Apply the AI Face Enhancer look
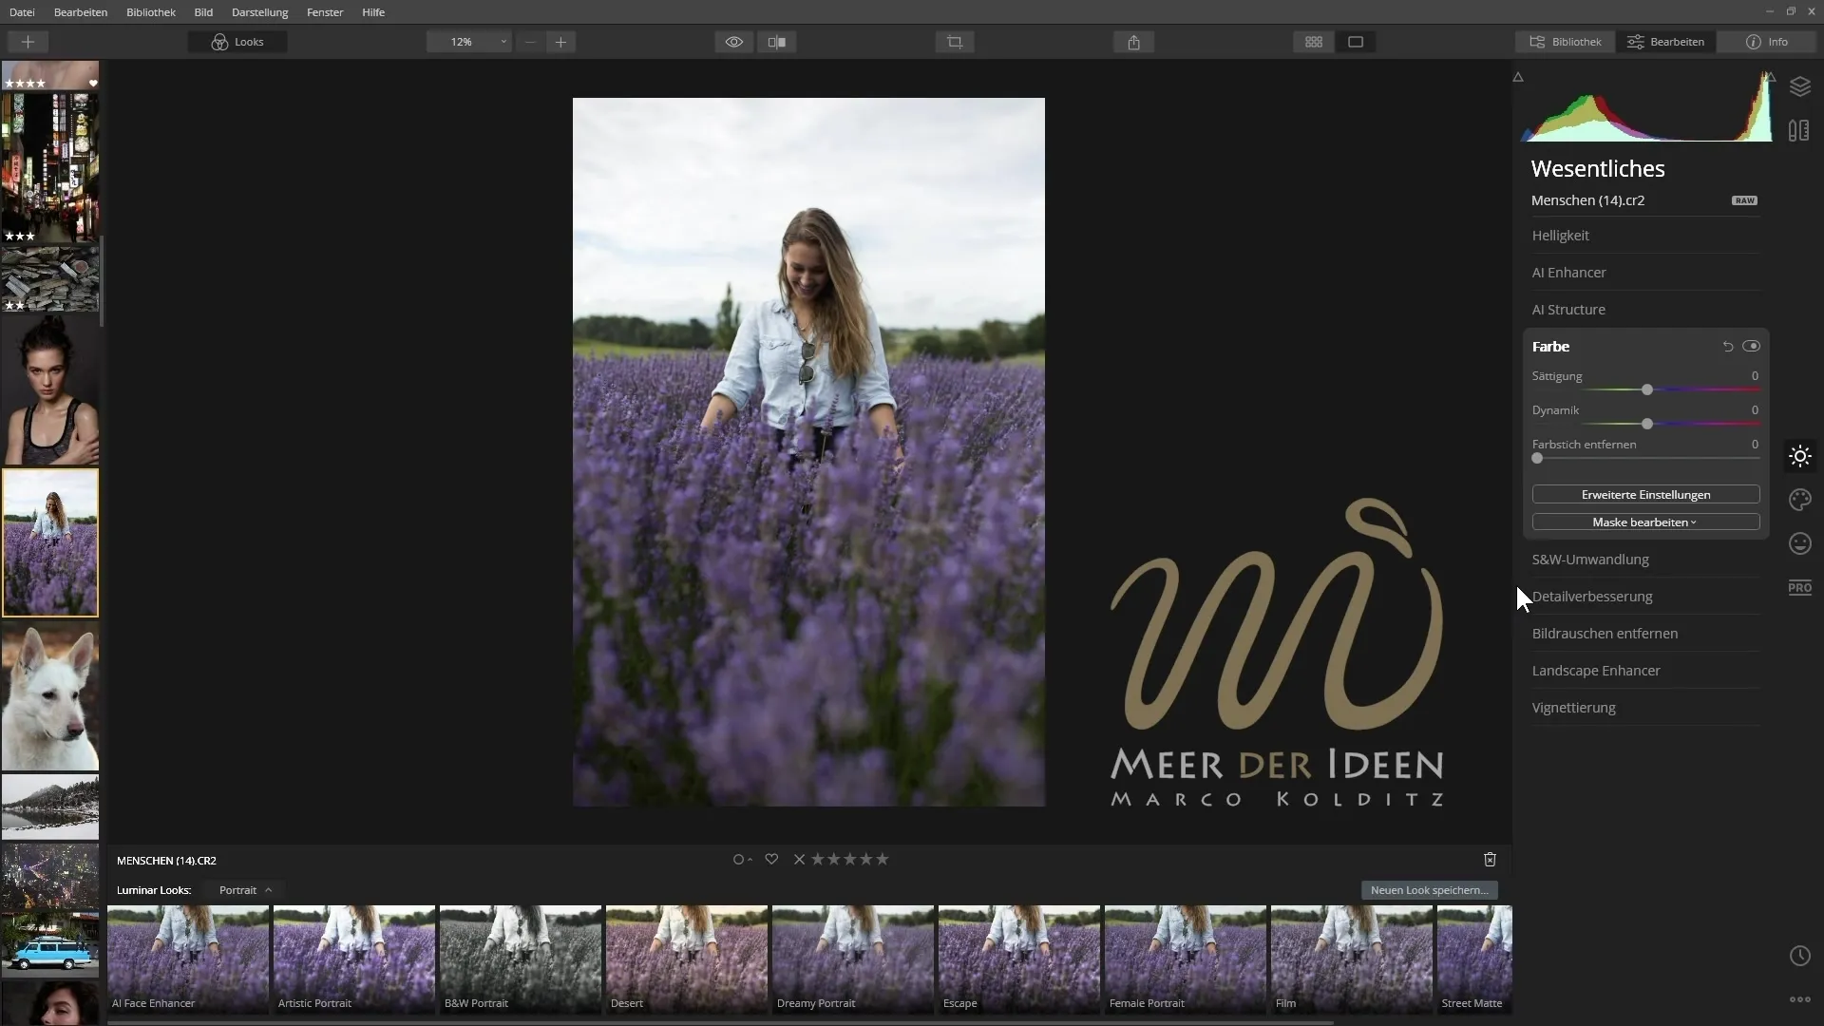1824x1026 pixels. pos(188,959)
